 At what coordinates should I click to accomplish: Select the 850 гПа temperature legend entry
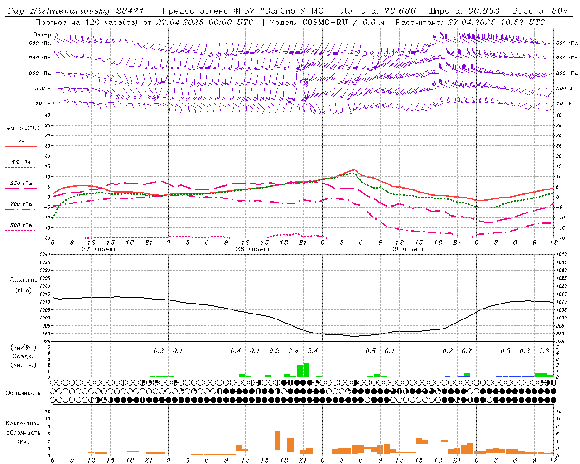coord(21,184)
